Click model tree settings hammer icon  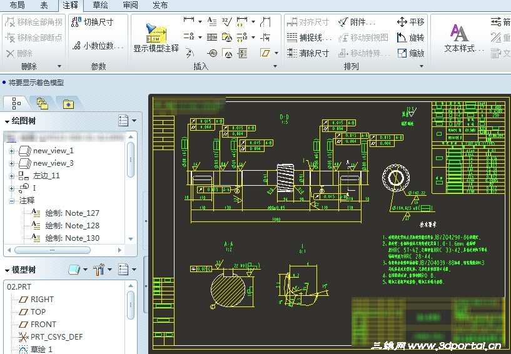pos(98,270)
